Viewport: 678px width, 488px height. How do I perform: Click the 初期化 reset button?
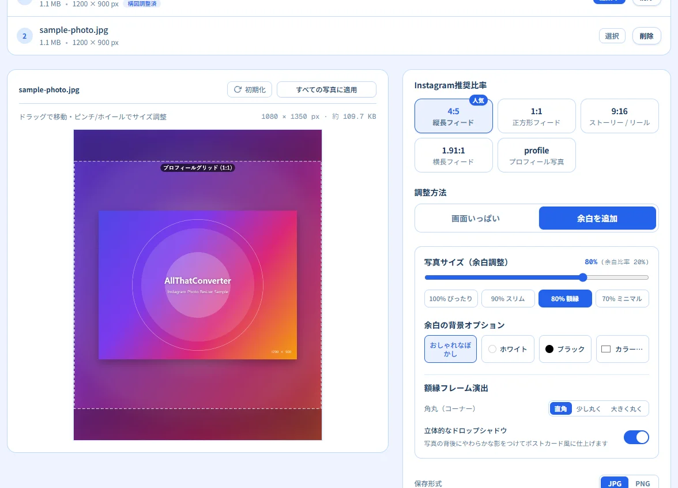pos(250,89)
